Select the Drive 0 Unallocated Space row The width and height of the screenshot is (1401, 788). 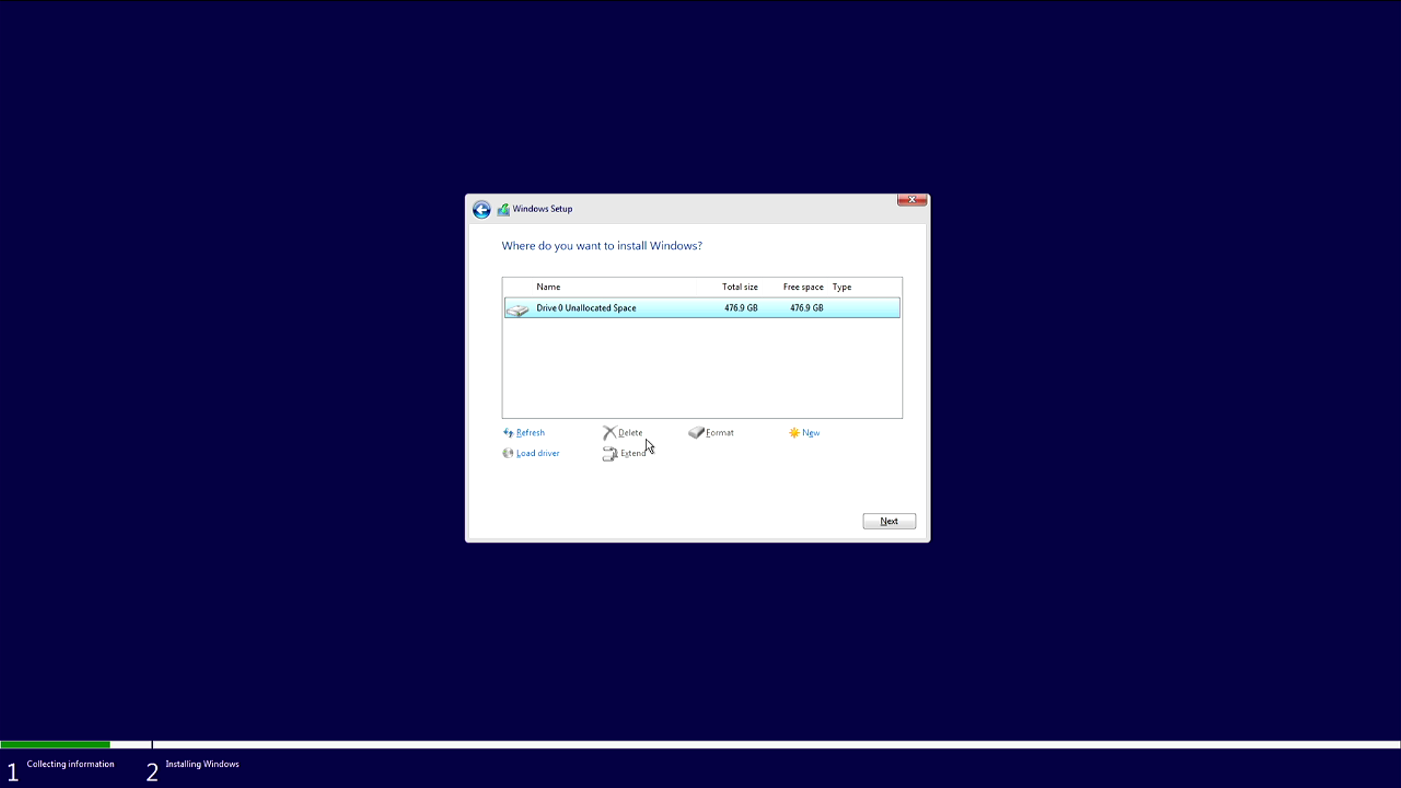pos(700,308)
